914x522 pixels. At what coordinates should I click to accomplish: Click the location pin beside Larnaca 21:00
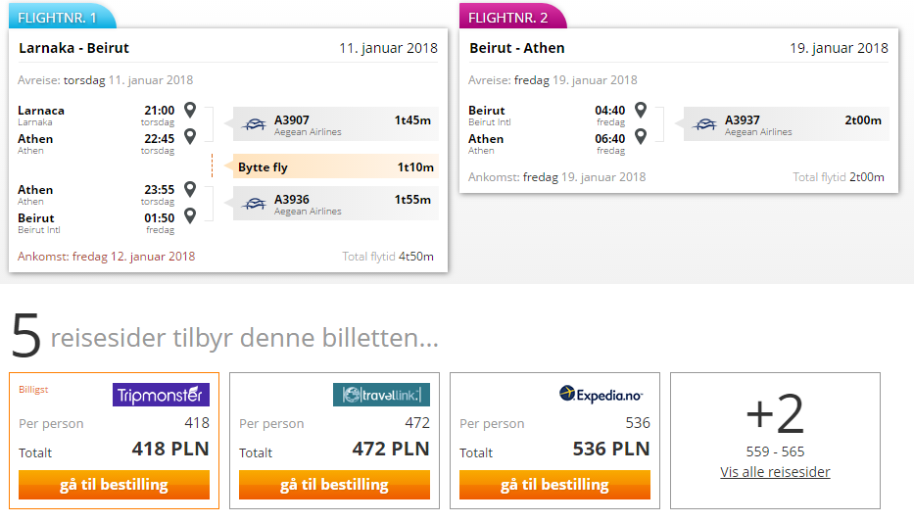point(190,110)
